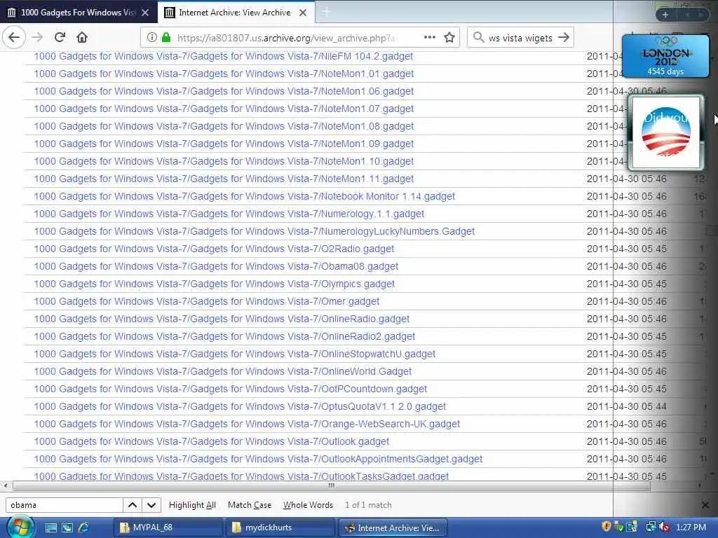Open the Outlook.gadget link
The height and width of the screenshot is (538, 718).
pos(212,441)
